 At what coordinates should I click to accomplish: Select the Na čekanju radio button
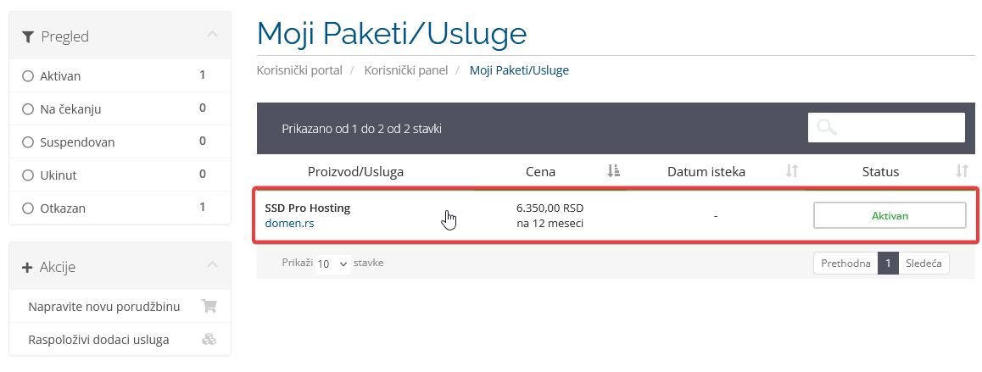(27, 109)
